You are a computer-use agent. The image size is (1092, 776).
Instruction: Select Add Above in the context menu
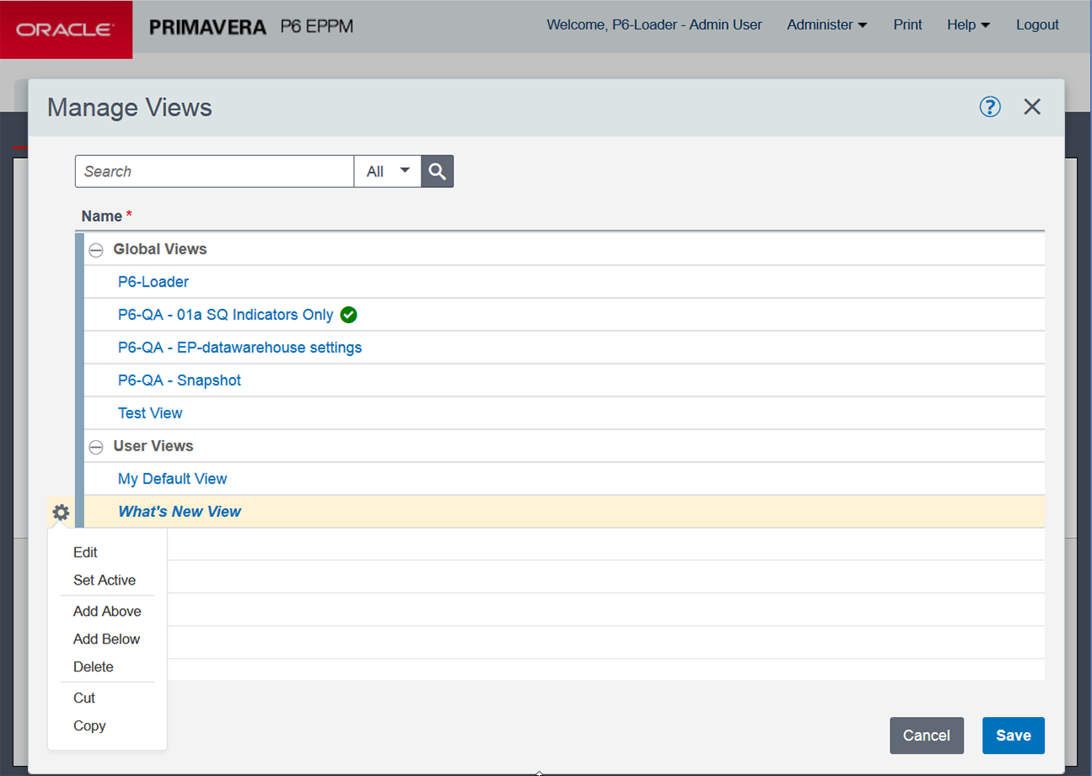107,612
